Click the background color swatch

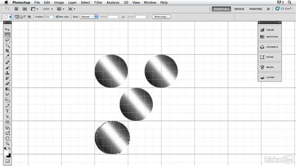(9, 156)
